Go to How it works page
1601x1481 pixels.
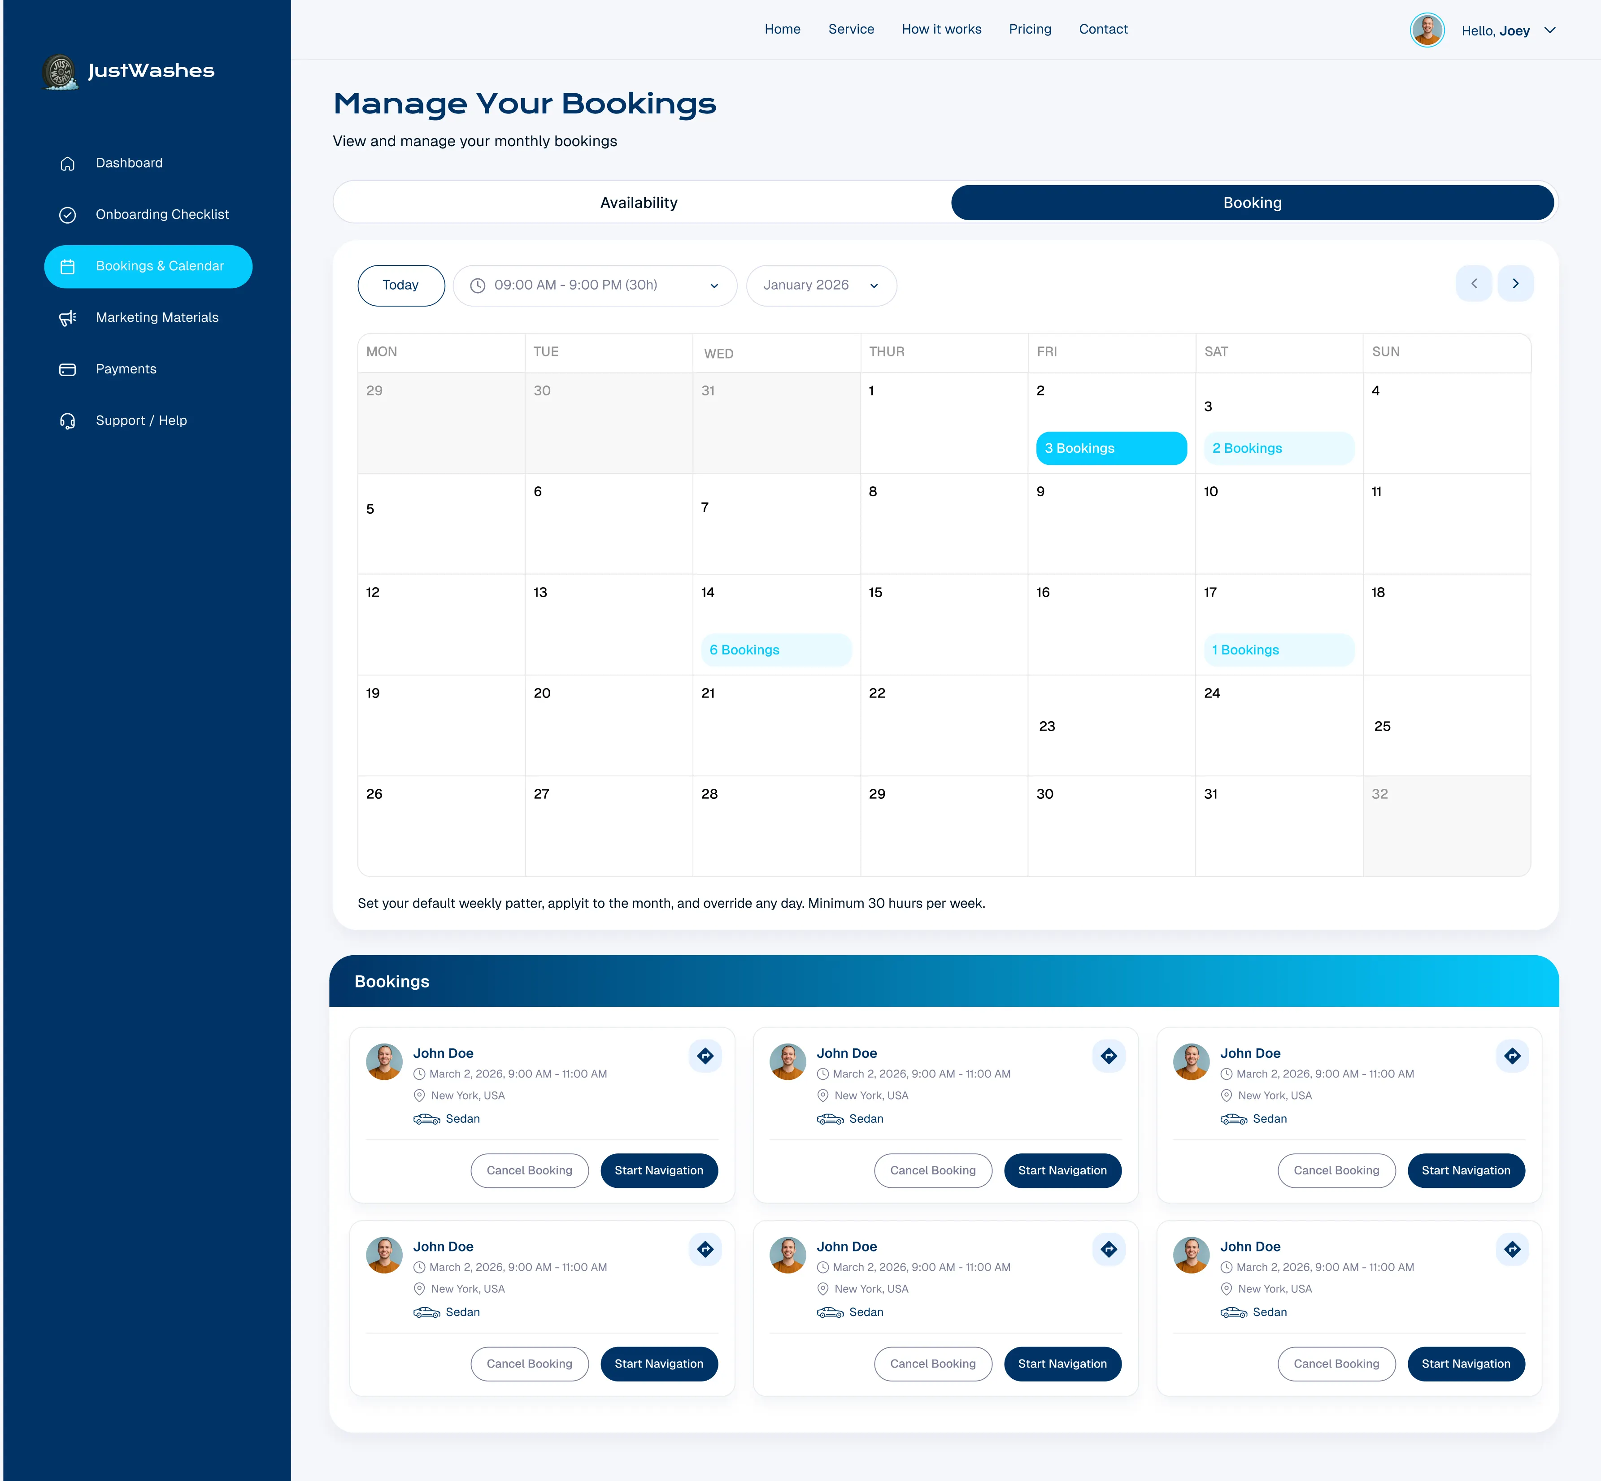click(x=940, y=30)
